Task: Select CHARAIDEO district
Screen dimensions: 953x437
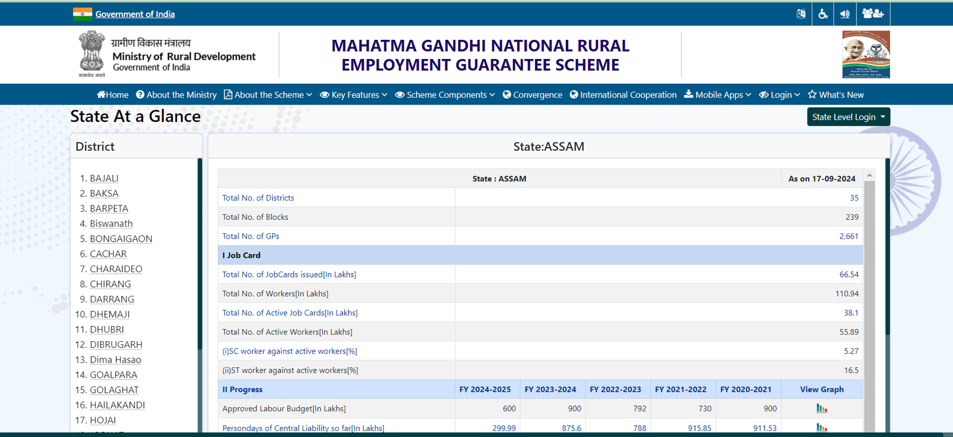Action: [116, 269]
